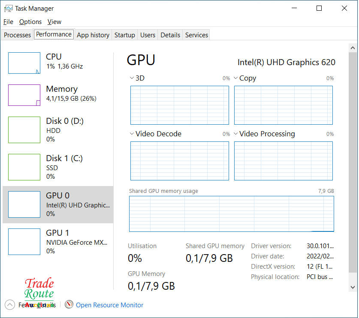359x318 pixels.
Task: Click the Shared GPU memory usage graph
Action: (231, 213)
